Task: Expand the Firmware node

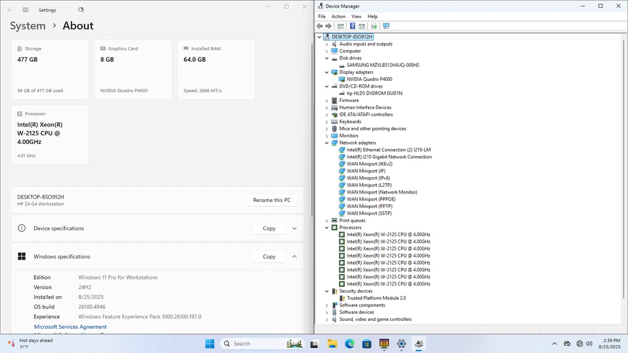Action: tap(326, 101)
